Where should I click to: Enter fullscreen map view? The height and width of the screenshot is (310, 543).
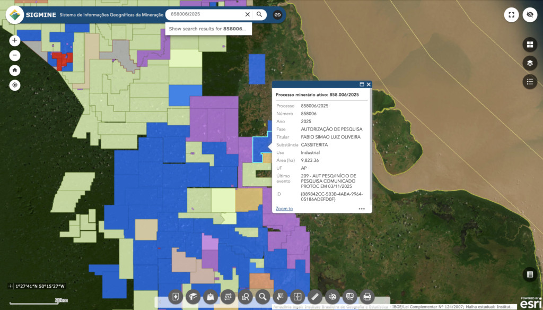(511, 15)
